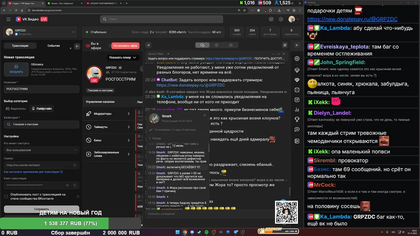Click the pin icon above chat

click(285, 45)
